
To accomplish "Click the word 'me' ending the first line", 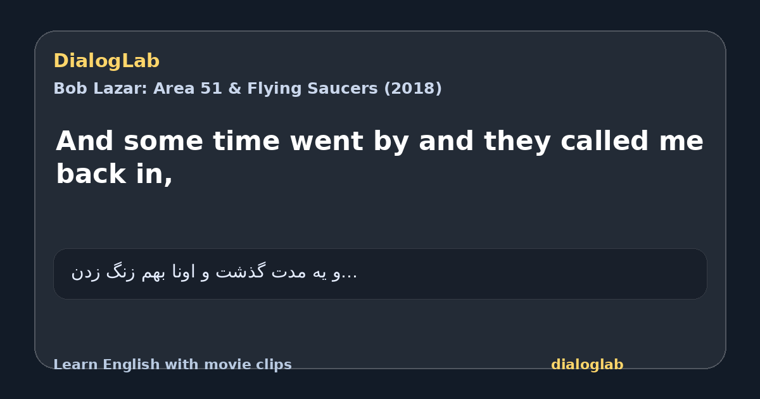I will click(x=682, y=141).
